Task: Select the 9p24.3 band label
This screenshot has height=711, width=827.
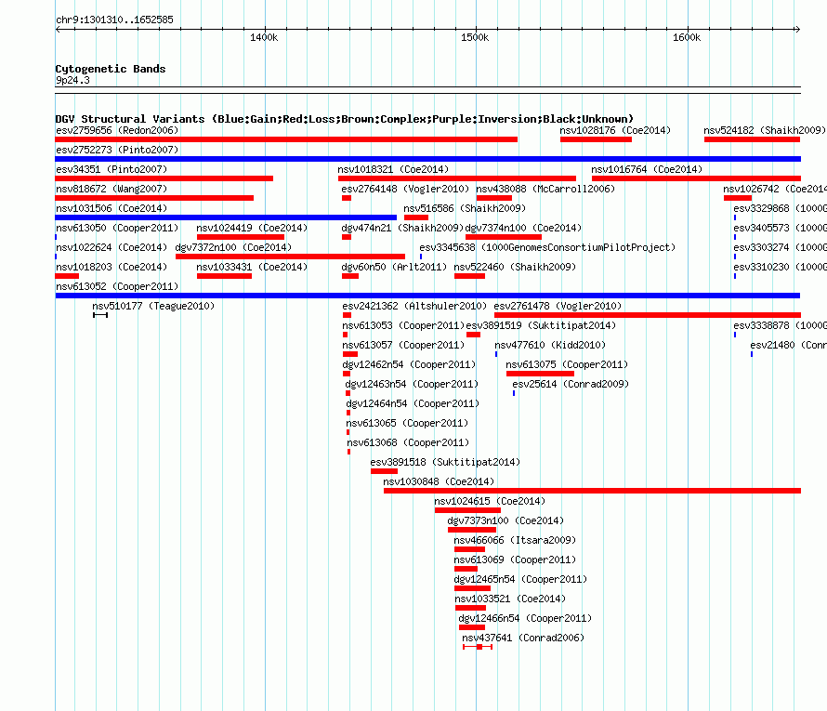Action: click(x=72, y=80)
